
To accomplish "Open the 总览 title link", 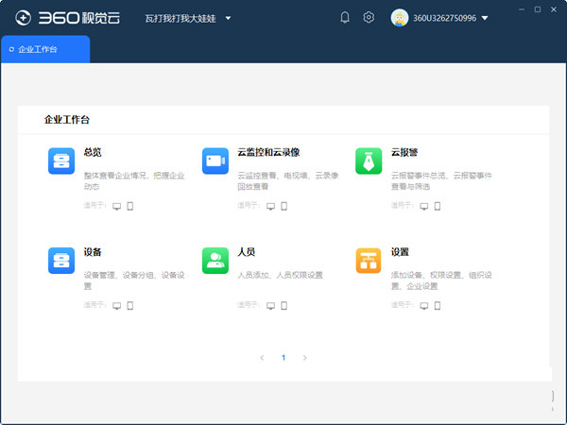I will point(93,152).
